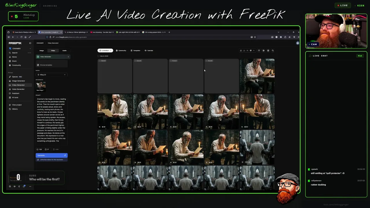Open the knights video thumbnail marked 0:05
This screenshot has width=370, height=208.
click(257, 147)
